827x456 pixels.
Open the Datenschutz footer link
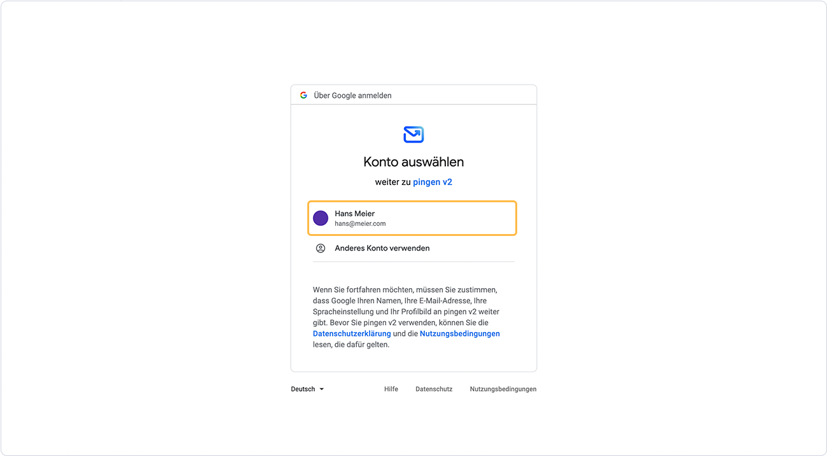(x=434, y=389)
